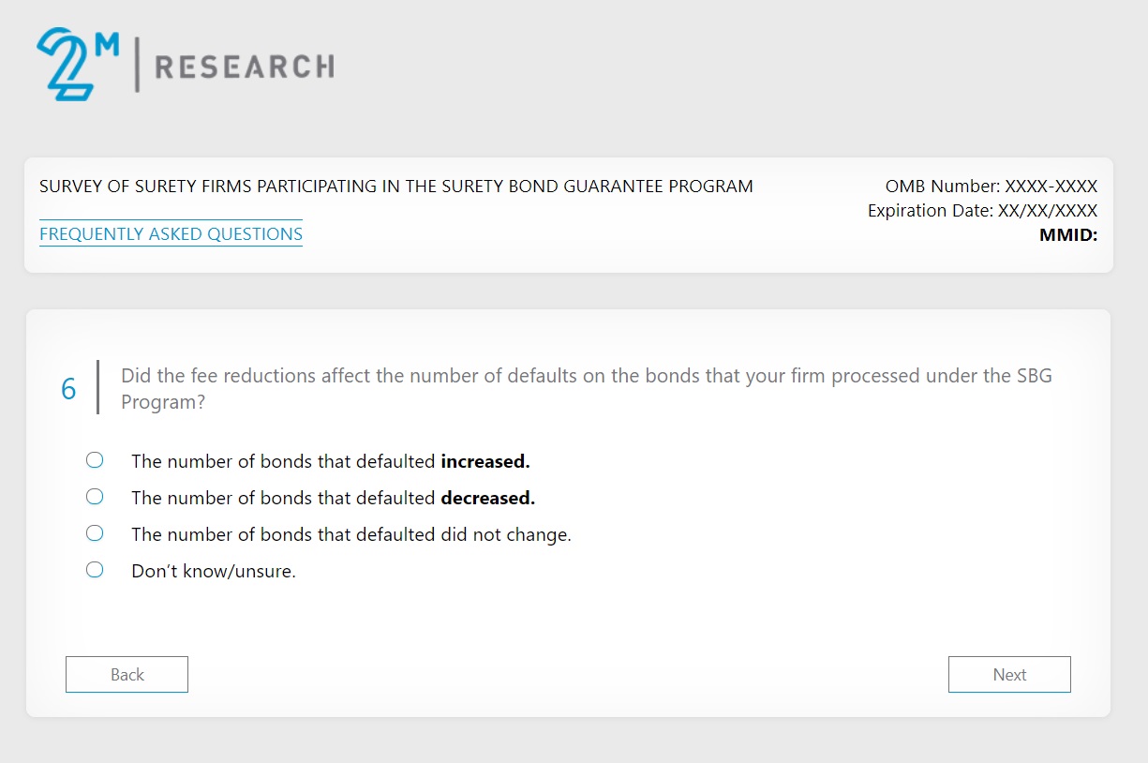Click the bold MMID label
This screenshot has width=1148, height=763.
pos(1067,235)
